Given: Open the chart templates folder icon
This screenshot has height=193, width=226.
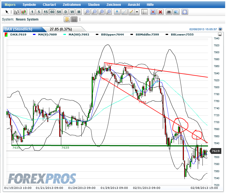Looking at the screenshot, I should [x=66, y=19].
